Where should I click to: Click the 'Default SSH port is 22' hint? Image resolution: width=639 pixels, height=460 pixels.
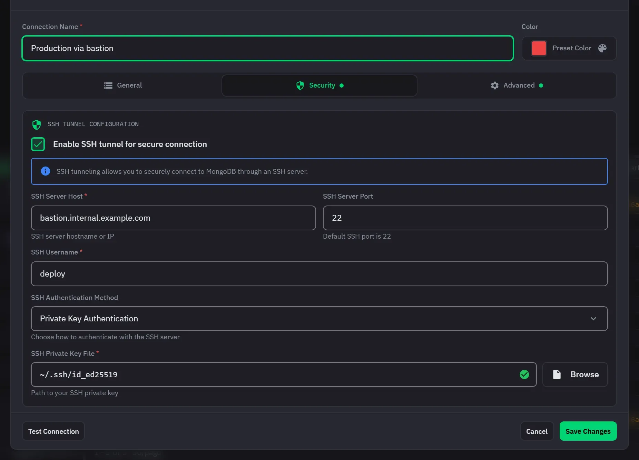click(357, 236)
